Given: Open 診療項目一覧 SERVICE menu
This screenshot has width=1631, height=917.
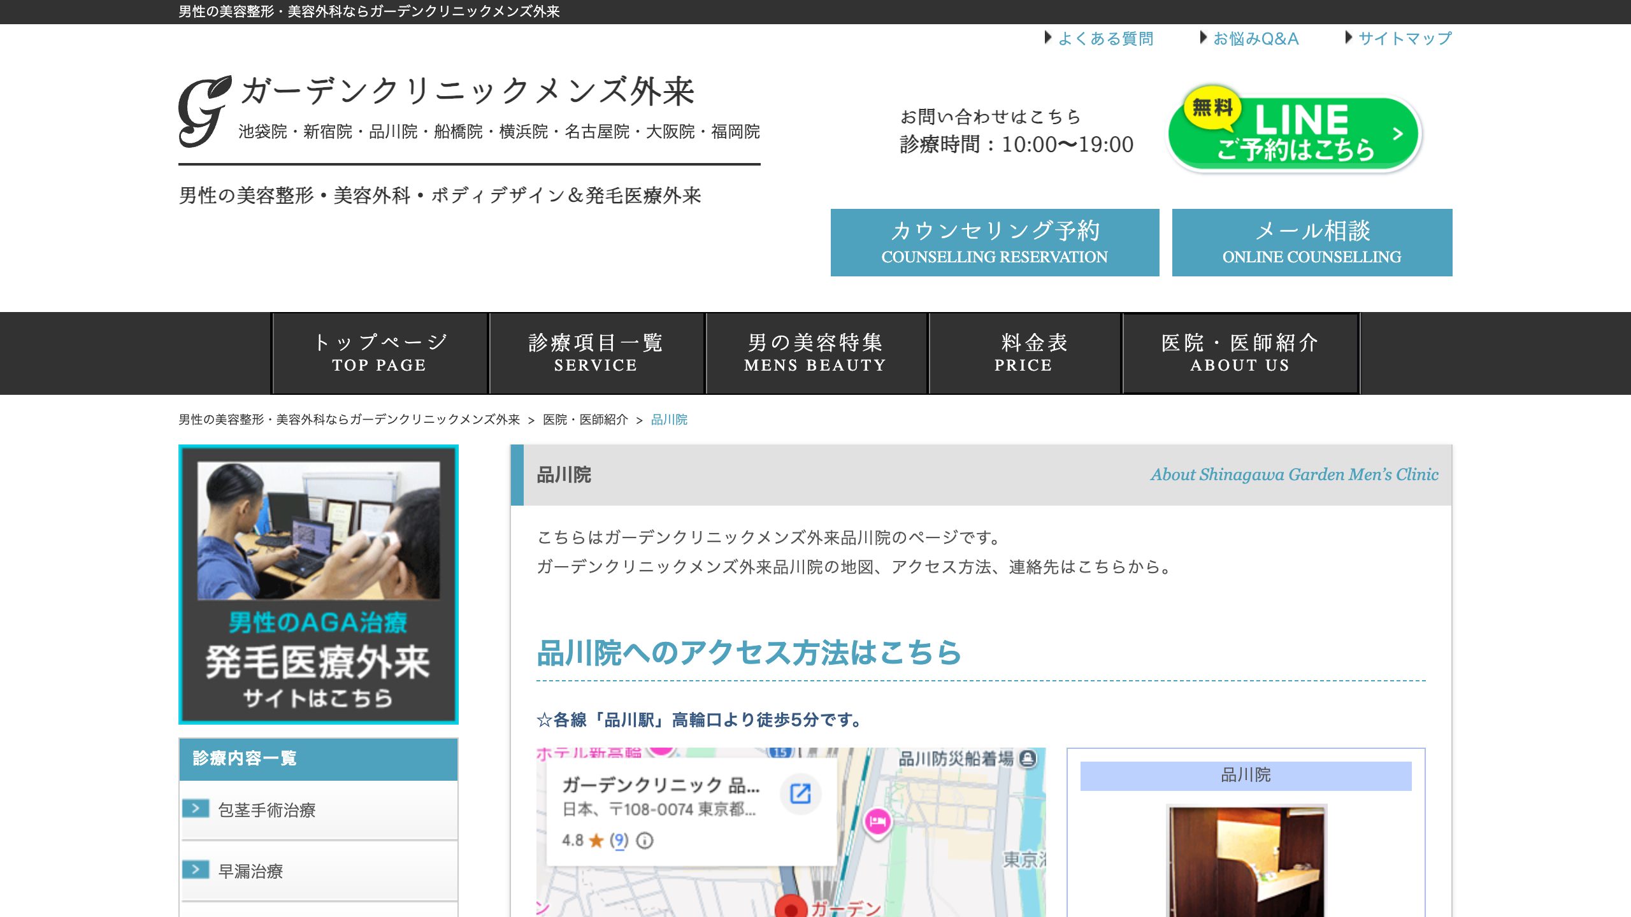Looking at the screenshot, I should 596,353.
